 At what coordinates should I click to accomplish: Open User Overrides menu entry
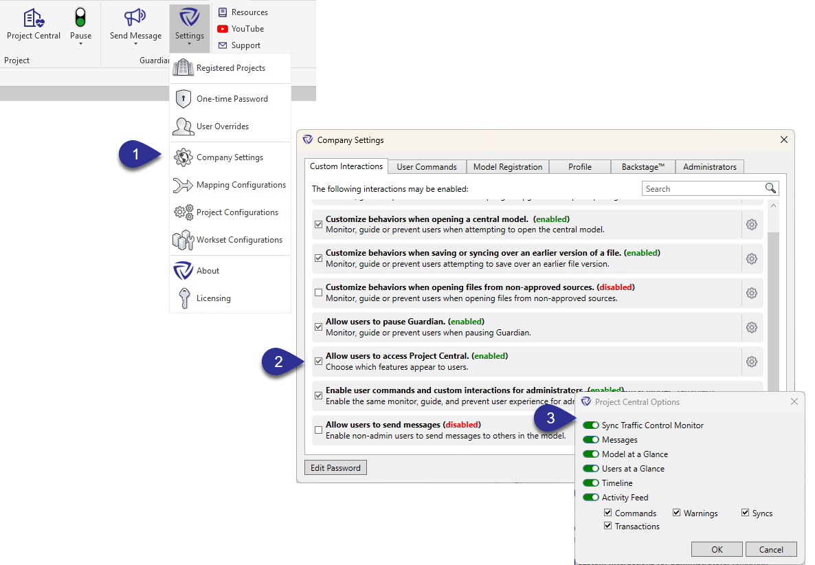pos(230,126)
